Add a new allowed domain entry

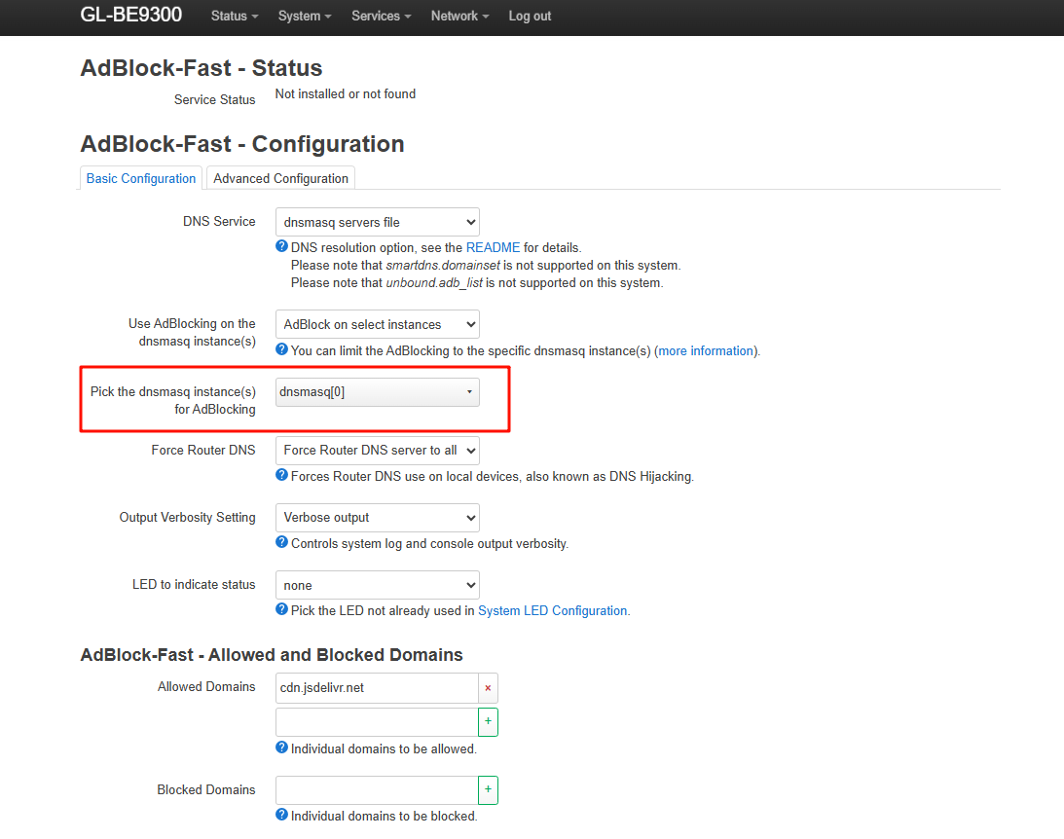488,722
